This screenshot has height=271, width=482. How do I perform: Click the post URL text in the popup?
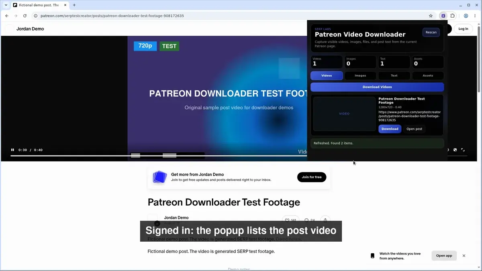[409, 116]
